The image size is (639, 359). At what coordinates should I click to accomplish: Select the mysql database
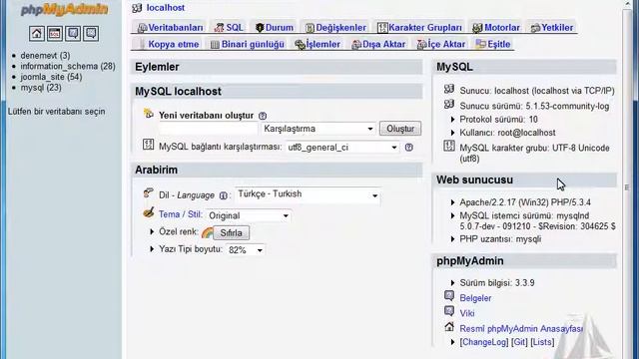(41, 88)
